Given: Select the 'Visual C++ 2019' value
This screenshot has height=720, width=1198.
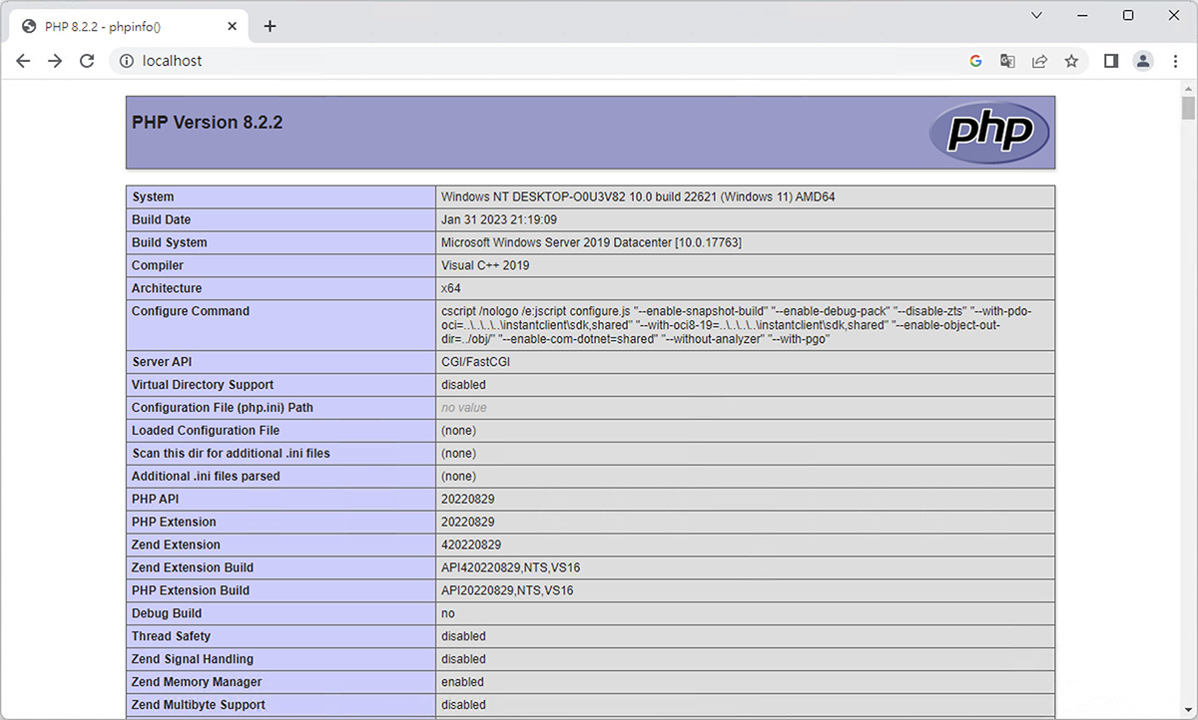Looking at the screenshot, I should [485, 266].
